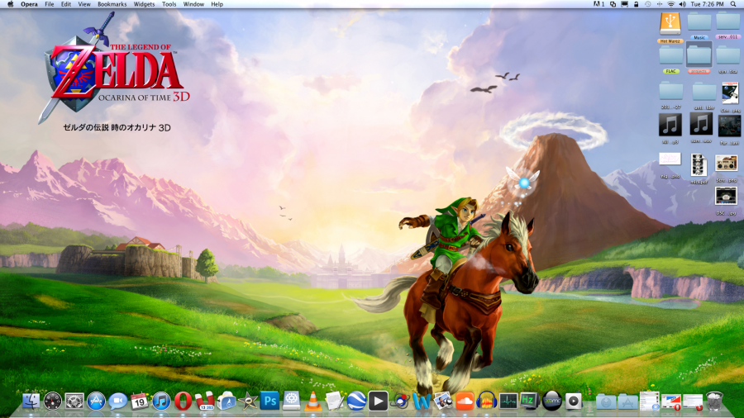Open the red magnet app with badge

coord(205,401)
